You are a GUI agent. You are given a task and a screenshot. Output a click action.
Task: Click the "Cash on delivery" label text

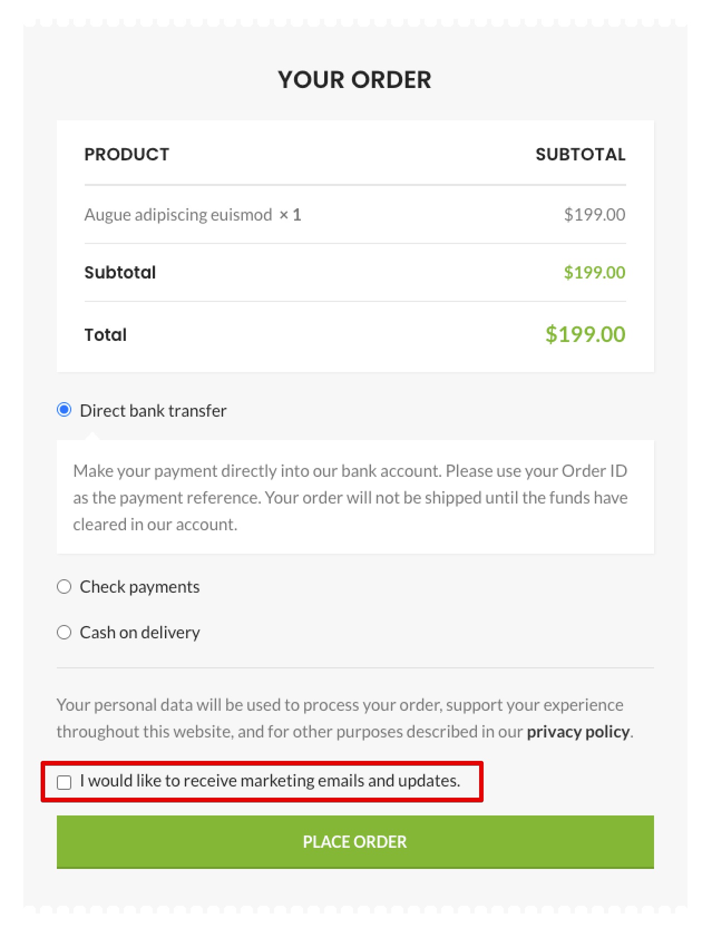pos(140,632)
